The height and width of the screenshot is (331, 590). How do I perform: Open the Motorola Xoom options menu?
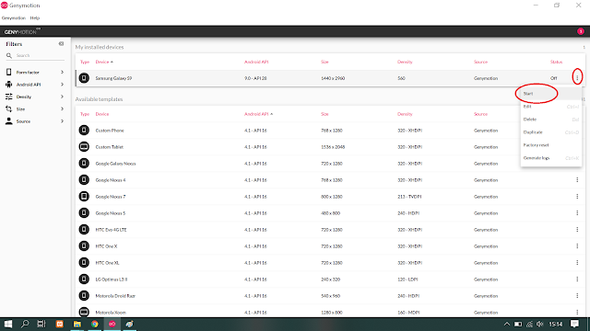(x=577, y=312)
